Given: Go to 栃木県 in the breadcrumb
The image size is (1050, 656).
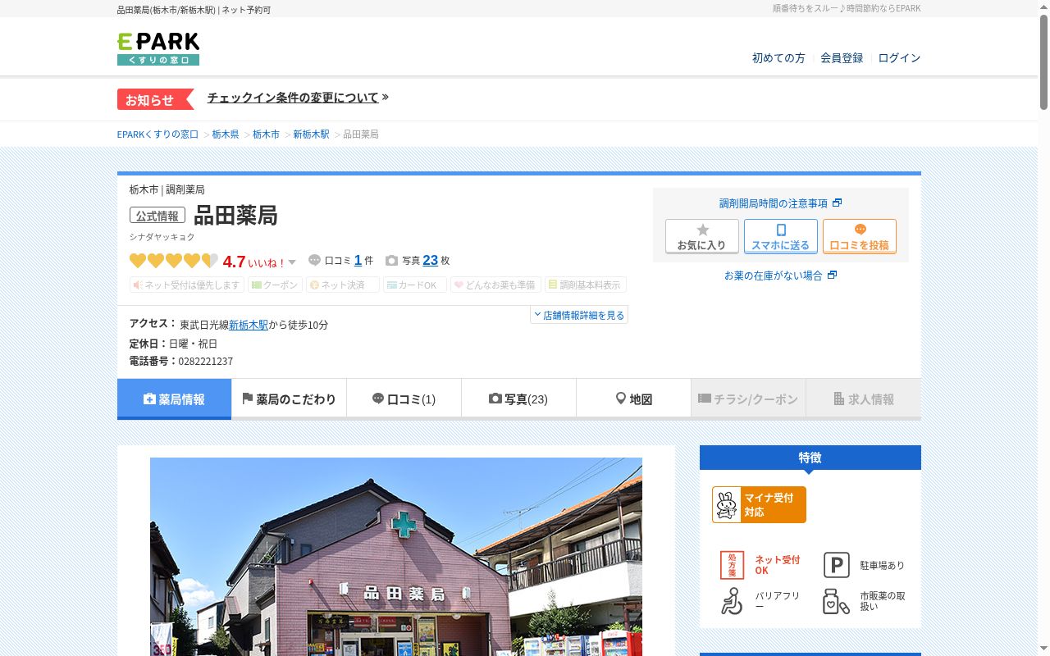Looking at the screenshot, I should (226, 134).
